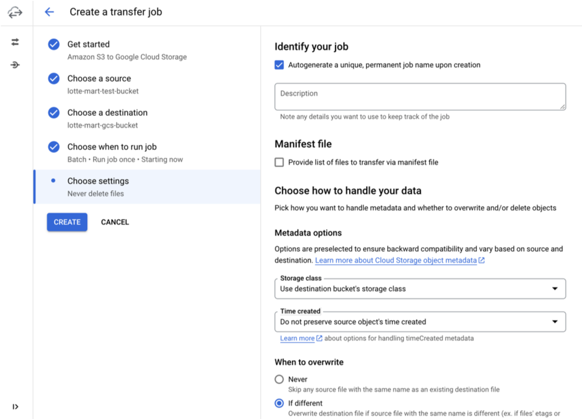
Task: Open the Storage class dropdown
Action: pos(420,289)
